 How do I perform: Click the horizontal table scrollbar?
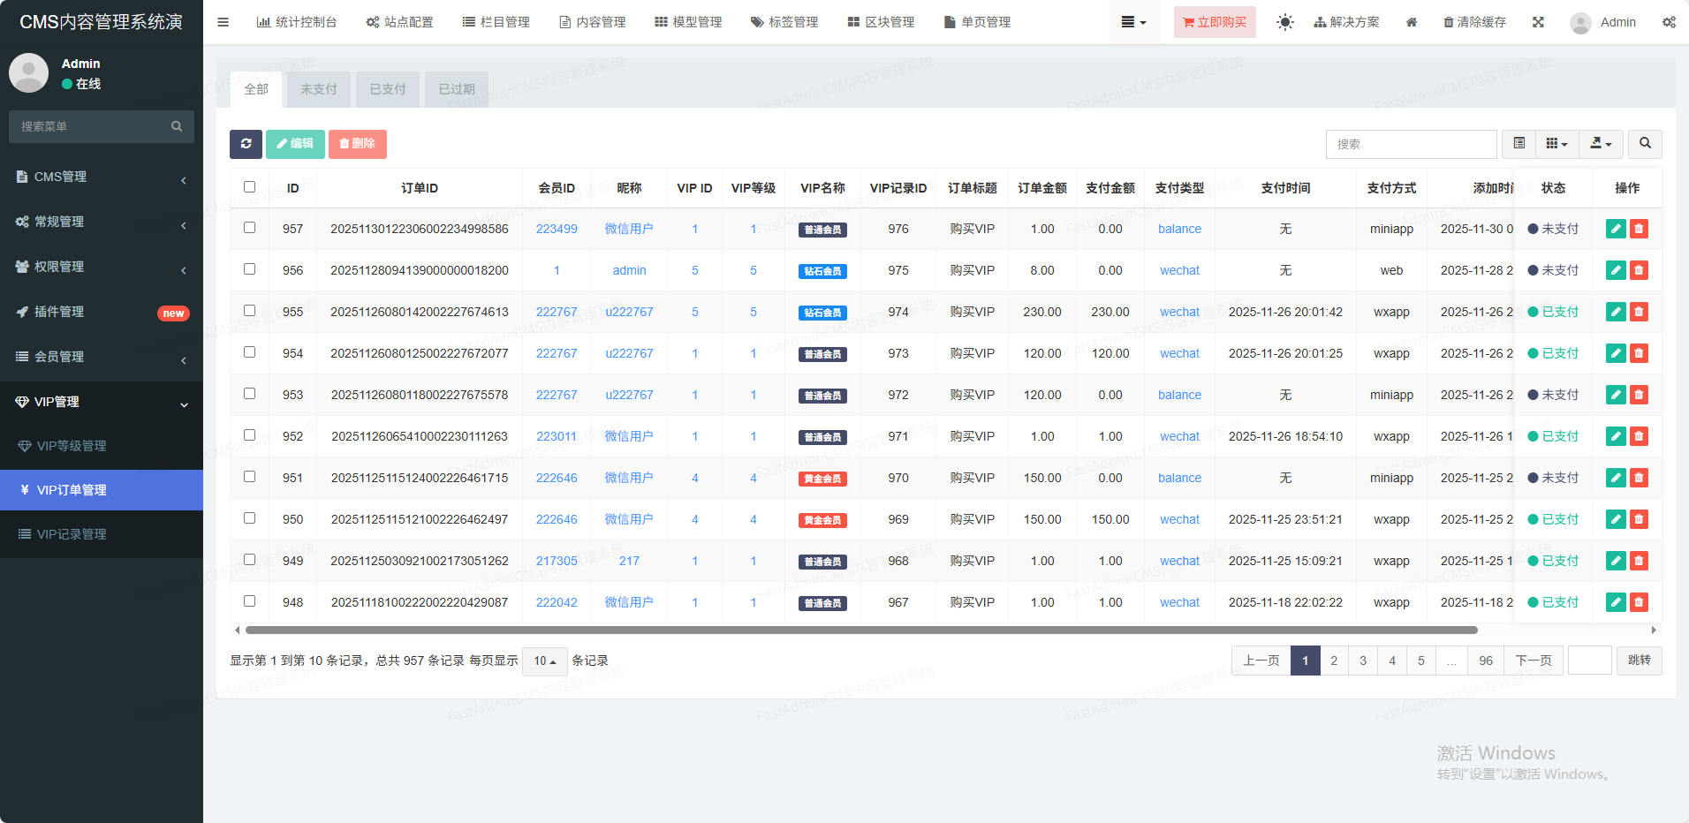pyautogui.click(x=861, y=630)
